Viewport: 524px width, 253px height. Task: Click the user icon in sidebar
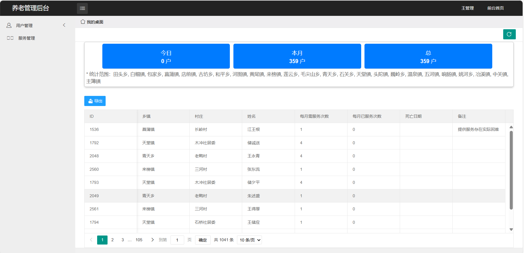[9, 25]
